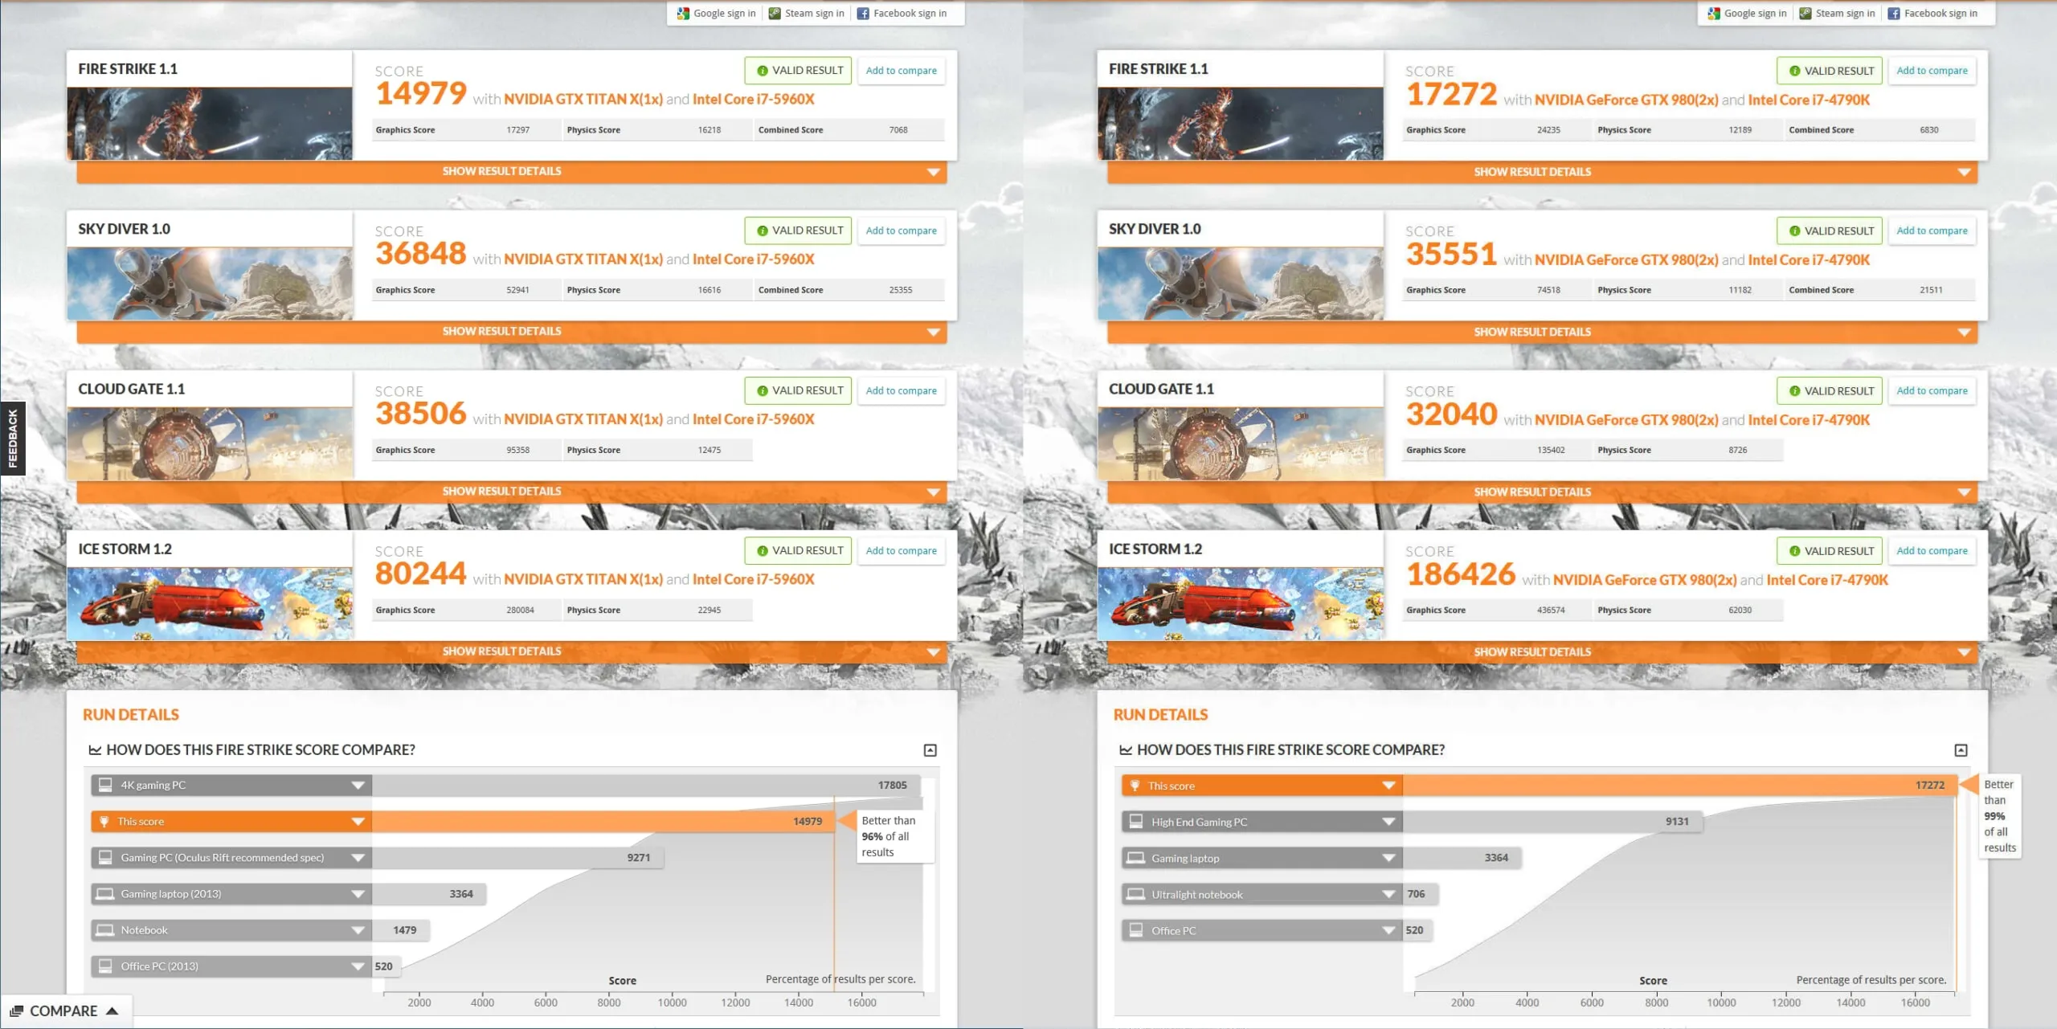Click the Fire Strike score 14979 heading
2057x1029 pixels.
click(x=421, y=94)
